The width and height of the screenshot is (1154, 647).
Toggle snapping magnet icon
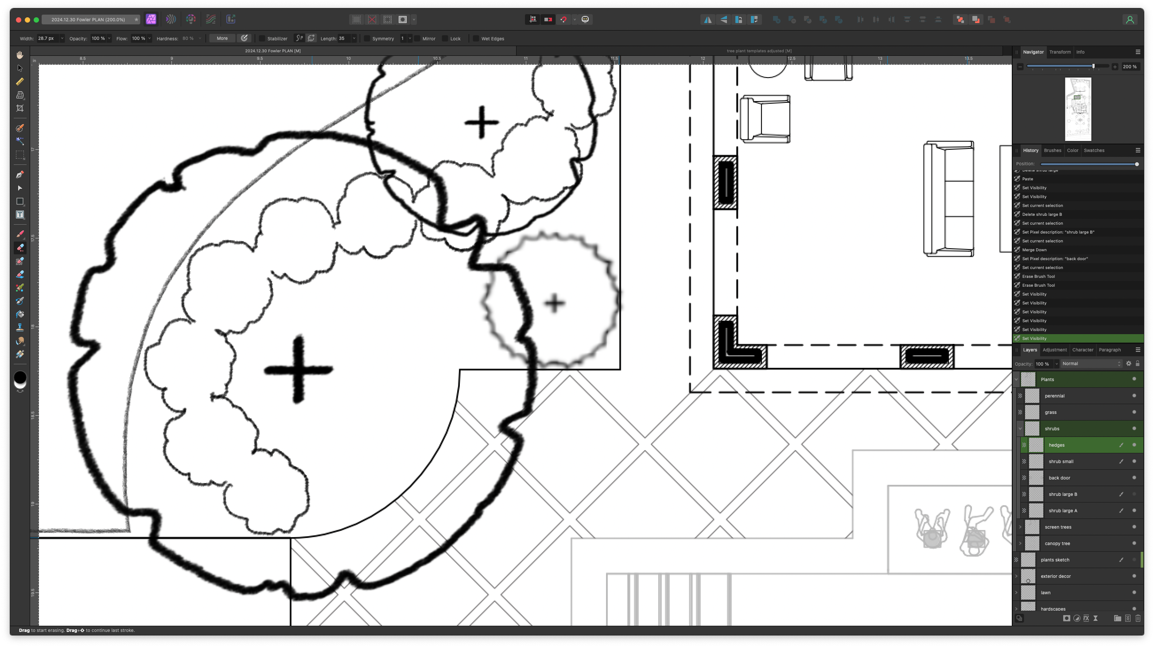(x=563, y=19)
